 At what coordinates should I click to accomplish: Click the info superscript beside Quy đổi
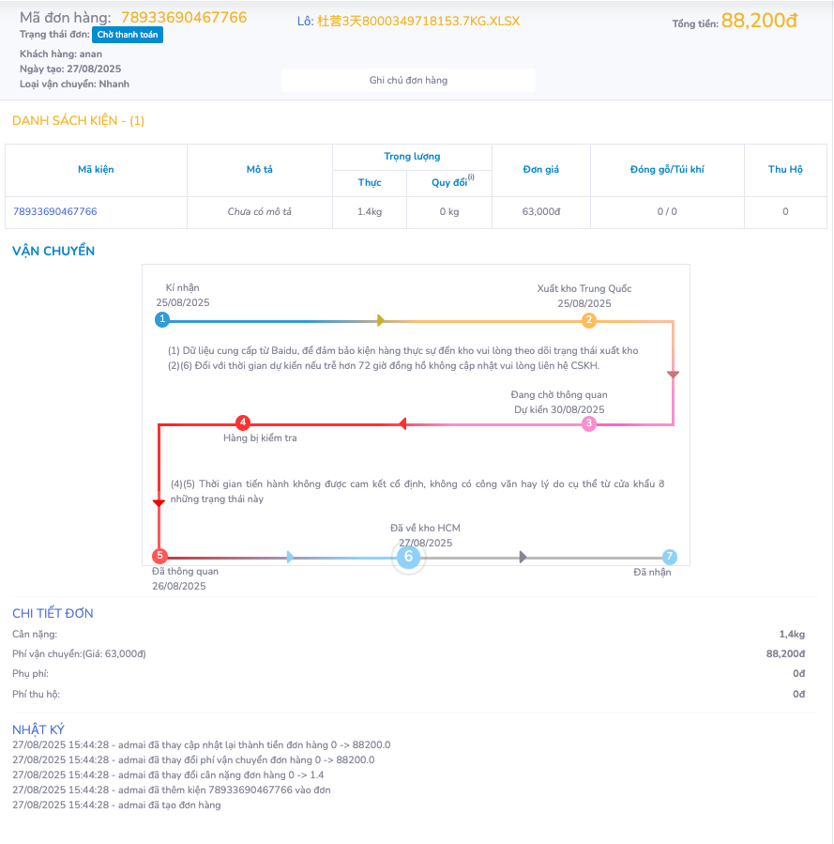point(471,177)
